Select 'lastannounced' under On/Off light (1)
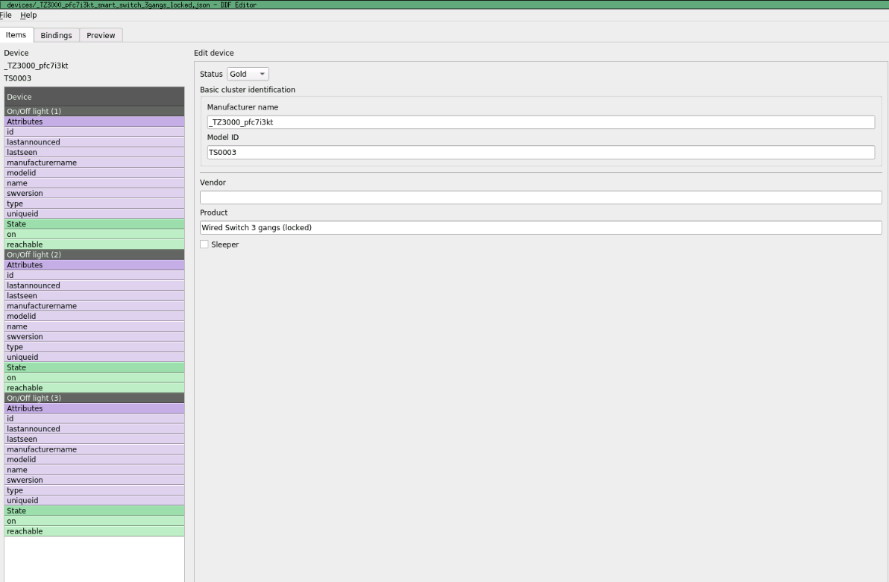This screenshot has height=582, width=889. tap(94, 142)
